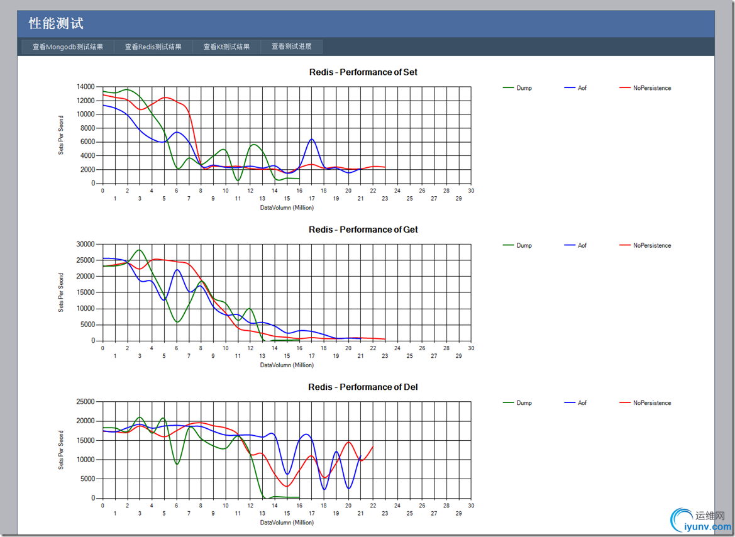Open the 查看Mongodb测试结果 menu item
The height and width of the screenshot is (537, 735).
pyautogui.click(x=67, y=47)
